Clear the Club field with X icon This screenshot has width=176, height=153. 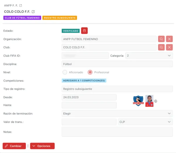click(x=169, y=47)
